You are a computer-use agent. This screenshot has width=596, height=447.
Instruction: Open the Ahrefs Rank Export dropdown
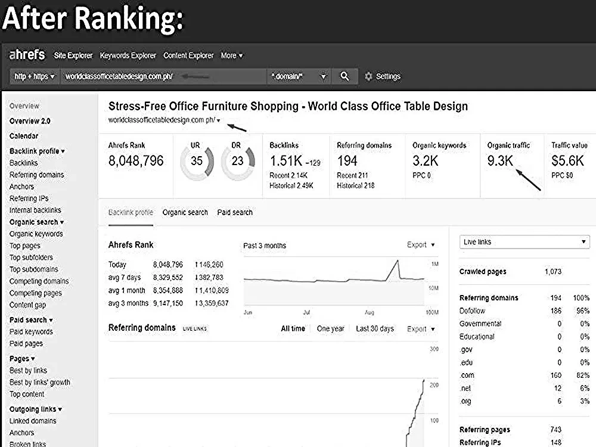(x=421, y=245)
